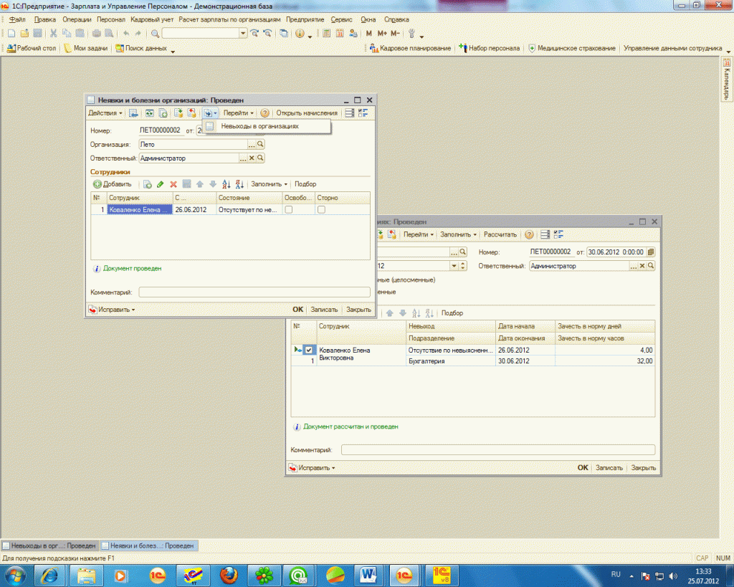This screenshot has width=734, height=587.
Task: Click the sort ascending icon in Сотрудники toolbar
Action: (x=226, y=184)
